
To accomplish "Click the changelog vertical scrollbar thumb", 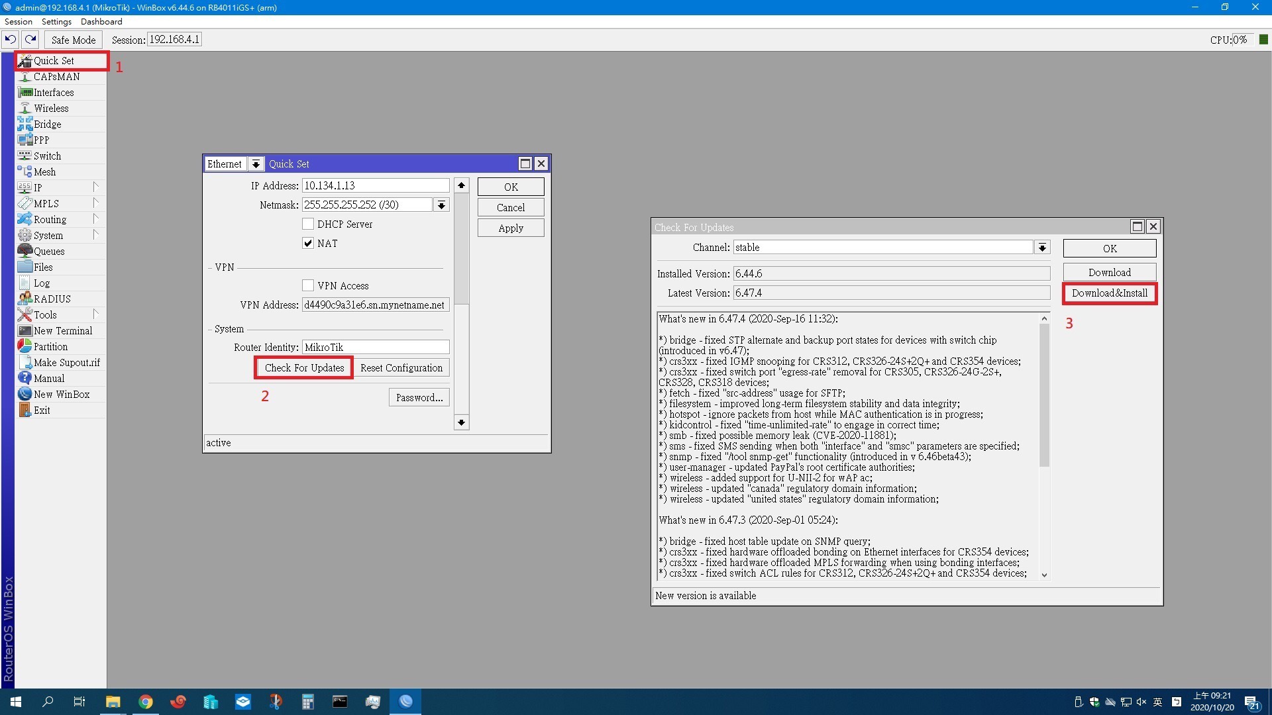I will (x=1044, y=395).
